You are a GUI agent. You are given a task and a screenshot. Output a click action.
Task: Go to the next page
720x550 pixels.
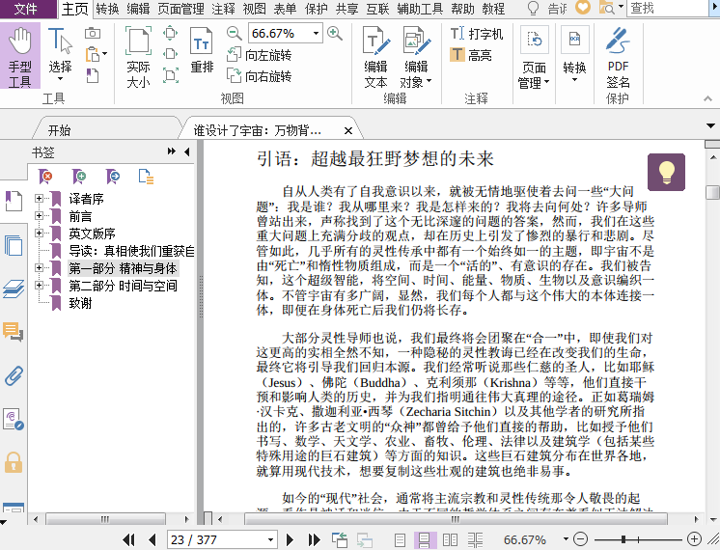pos(290,540)
